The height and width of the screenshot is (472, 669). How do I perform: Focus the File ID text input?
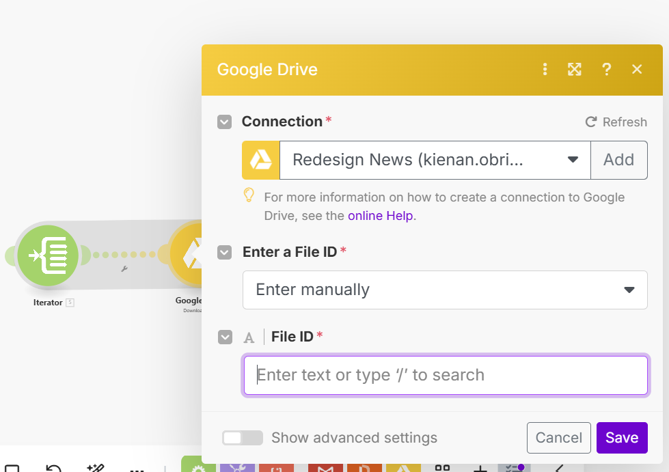tap(446, 375)
